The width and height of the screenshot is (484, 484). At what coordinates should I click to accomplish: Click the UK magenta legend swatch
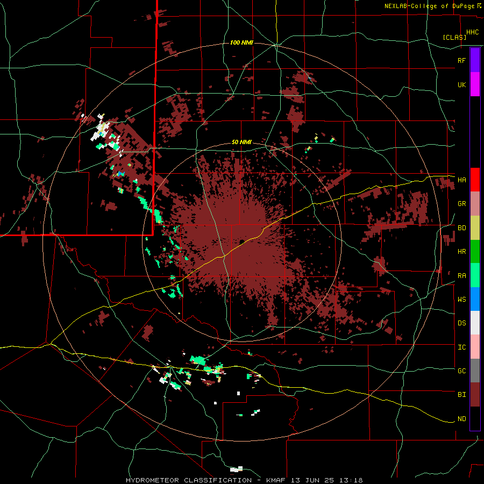tap(475, 84)
